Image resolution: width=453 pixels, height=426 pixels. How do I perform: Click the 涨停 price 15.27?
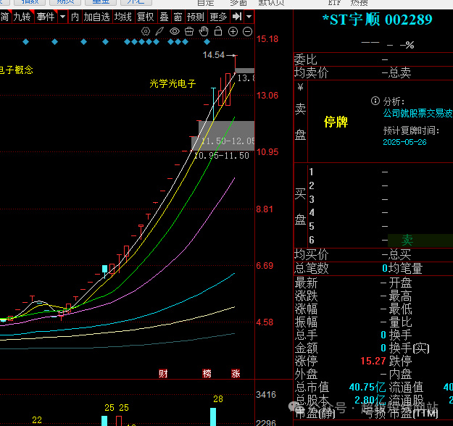tap(373, 361)
